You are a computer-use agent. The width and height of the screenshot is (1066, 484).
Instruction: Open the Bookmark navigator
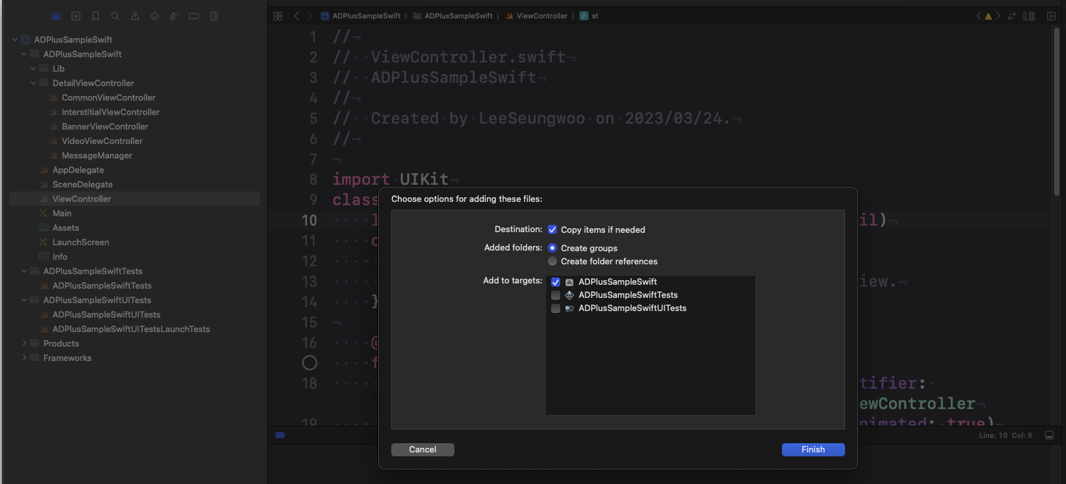click(x=96, y=16)
